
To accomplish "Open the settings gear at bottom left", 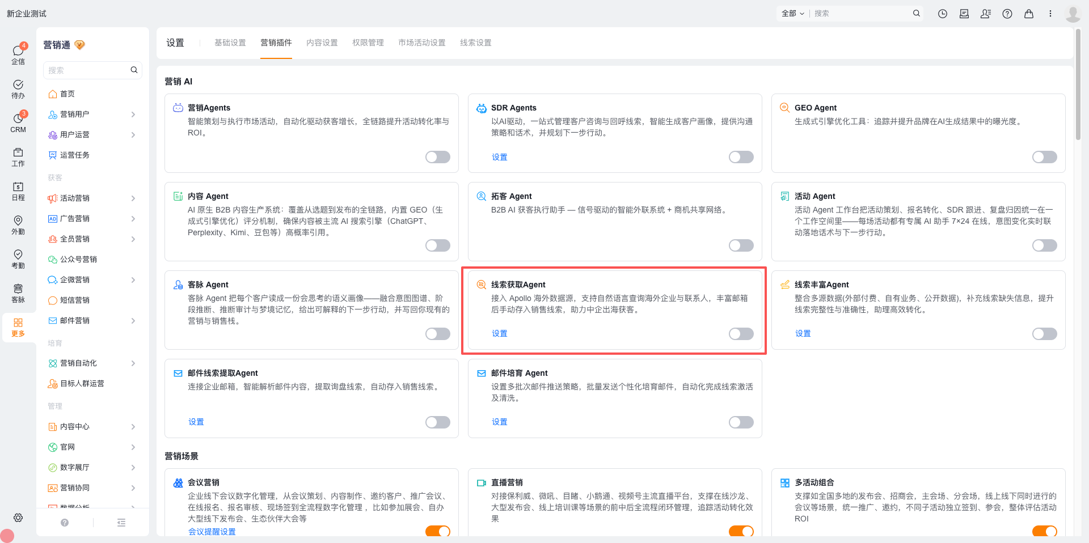I will pos(18,517).
